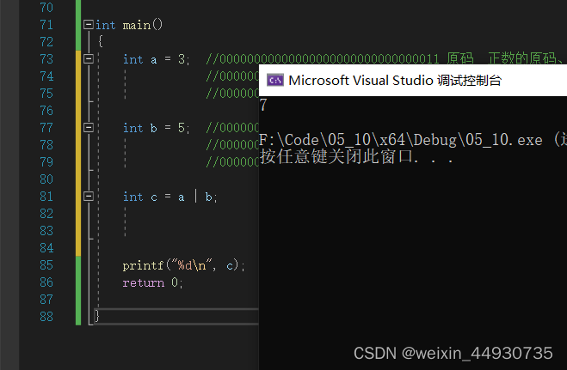This screenshot has width=567, height=370.
Task: Collapse the main() function outline box
Action: coord(89,25)
